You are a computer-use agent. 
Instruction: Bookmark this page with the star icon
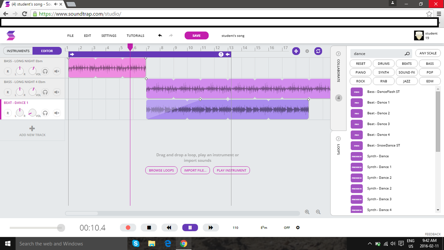[429, 14]
